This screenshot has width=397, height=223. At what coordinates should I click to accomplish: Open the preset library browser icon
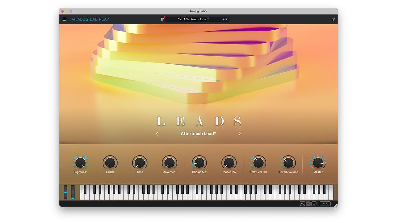pos(162,19)
